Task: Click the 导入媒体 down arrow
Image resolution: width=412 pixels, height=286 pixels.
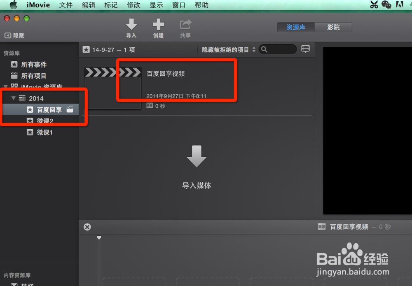Action: tap(197, 156)
